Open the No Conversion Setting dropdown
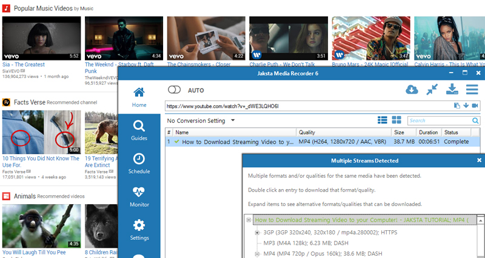Screen dimensions: 485x258 pos(201,120)
